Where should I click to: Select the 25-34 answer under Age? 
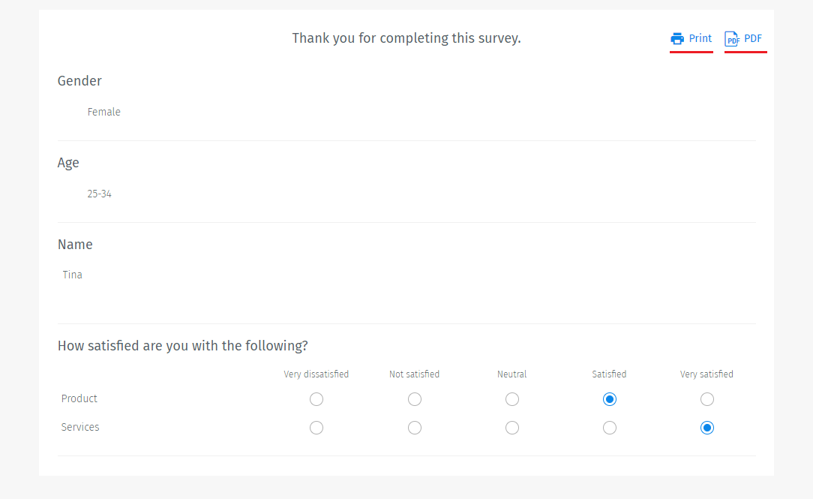coord(100,193)
